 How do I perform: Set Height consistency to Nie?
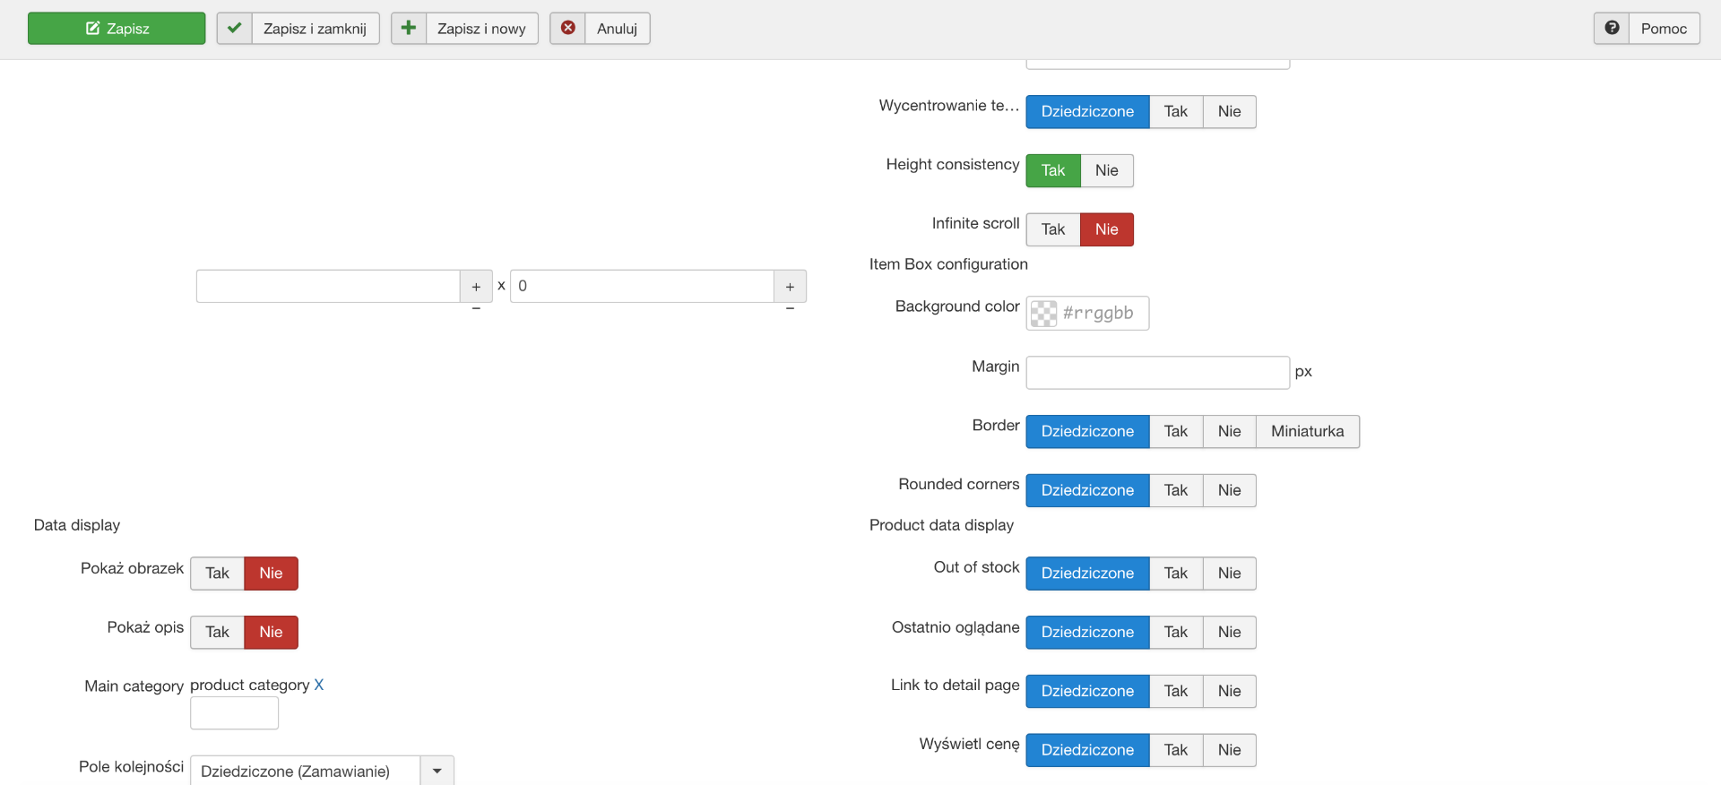tap(1107, 171)
